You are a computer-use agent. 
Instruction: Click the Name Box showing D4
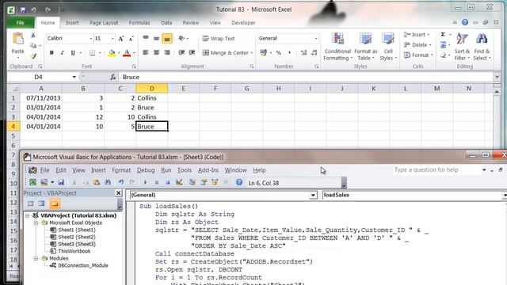tap(38, 77)
